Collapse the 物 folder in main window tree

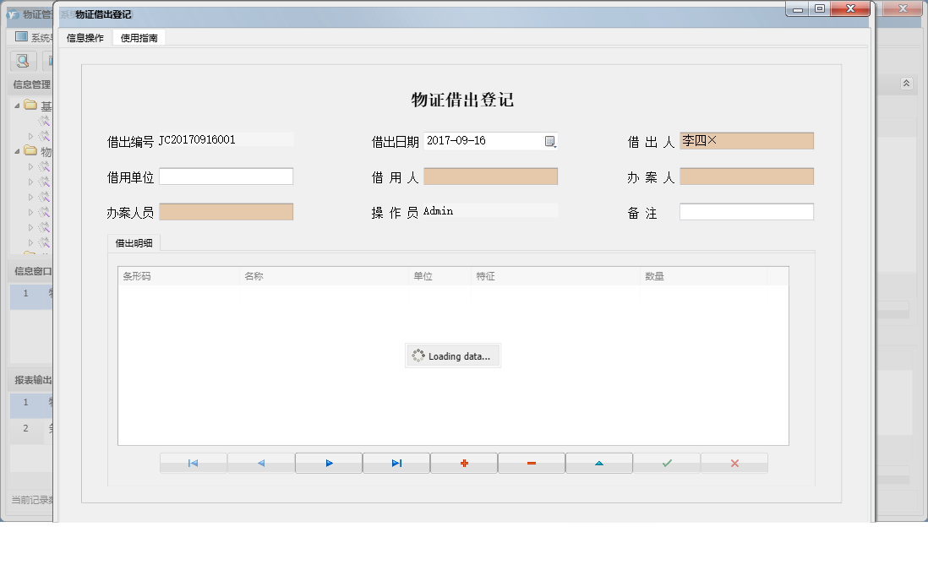17,151
